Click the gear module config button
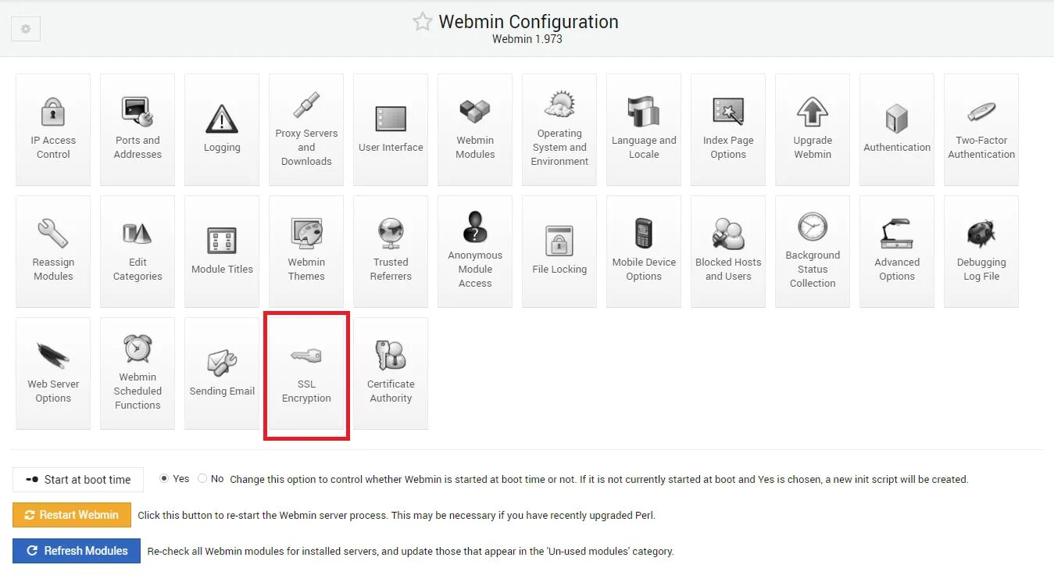 [x=26, y=29]
